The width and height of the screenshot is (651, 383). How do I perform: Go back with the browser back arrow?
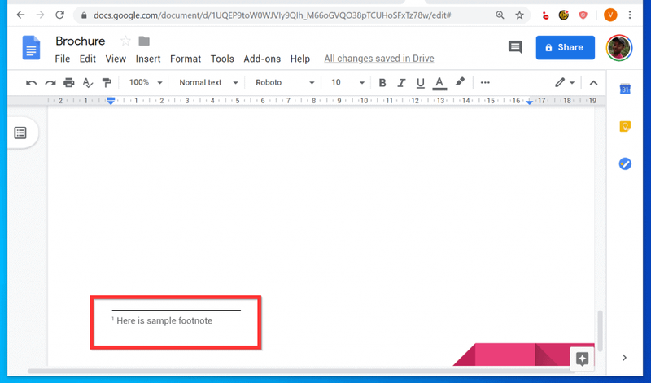click(21, 15)
